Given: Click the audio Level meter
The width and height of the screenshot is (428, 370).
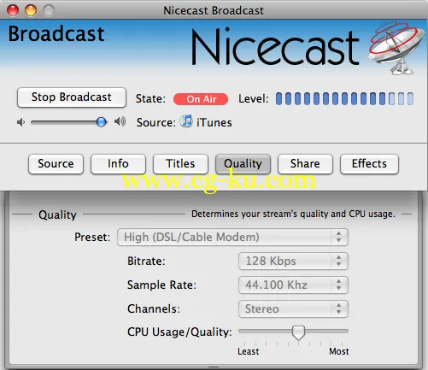Looking at the screenshot, I should [x=344, y=98].
